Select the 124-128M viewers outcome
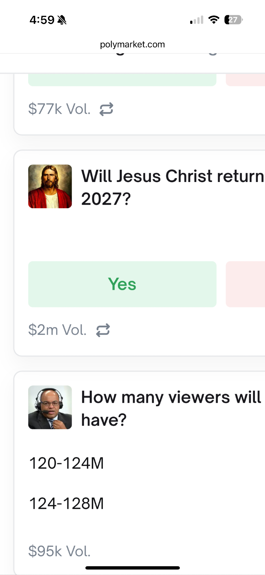Viewport: 265px width, 575px height. (x=67, y=503)
